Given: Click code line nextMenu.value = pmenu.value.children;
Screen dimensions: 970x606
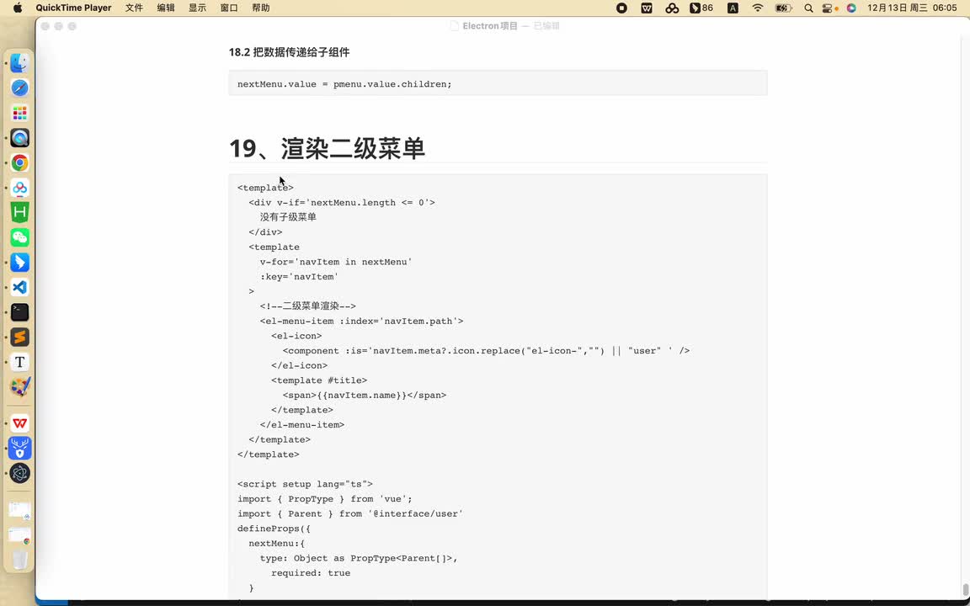Looking at the screenshot, I should coord(344,84).
